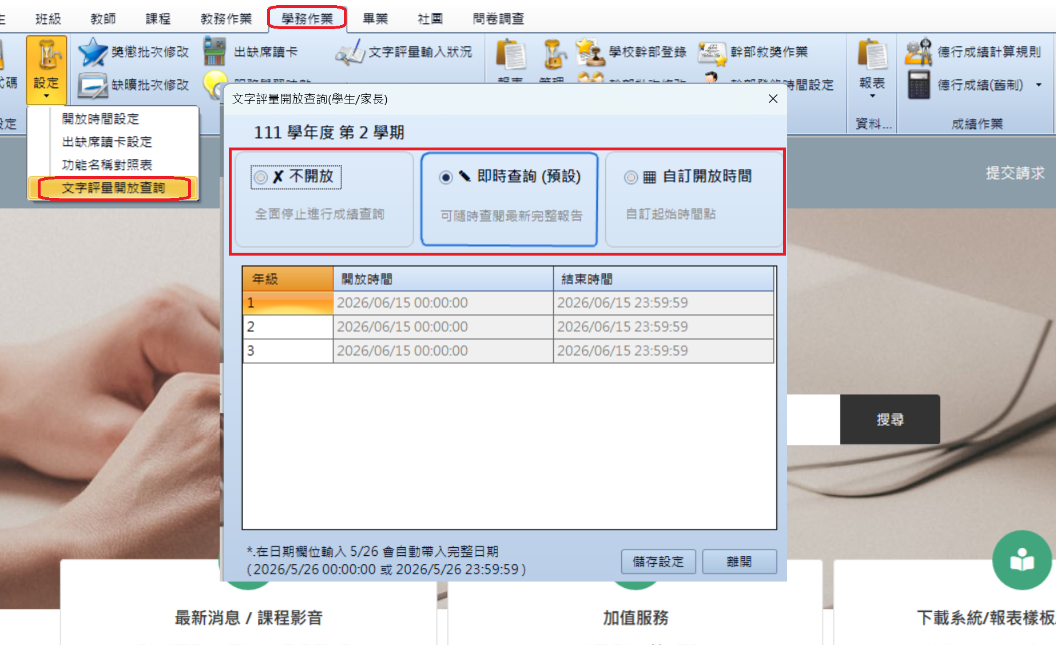This screenshot has width=1056, height=645.
Task: Click grade 3 結束時間 cell
Action: click(664, 351)
